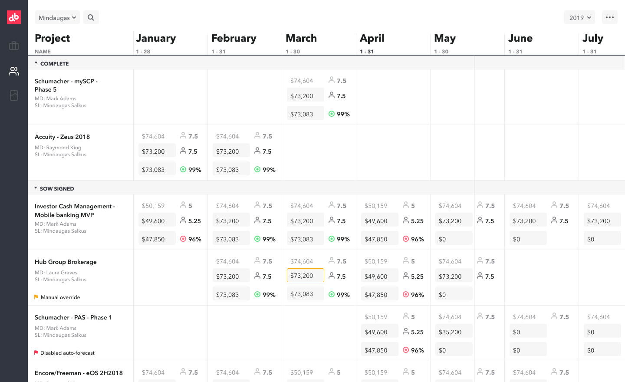Click 99% status icon for Schumacher mySCP March
Image resolution: width=625 pixels, height=382 pixels.
(332, 114)
